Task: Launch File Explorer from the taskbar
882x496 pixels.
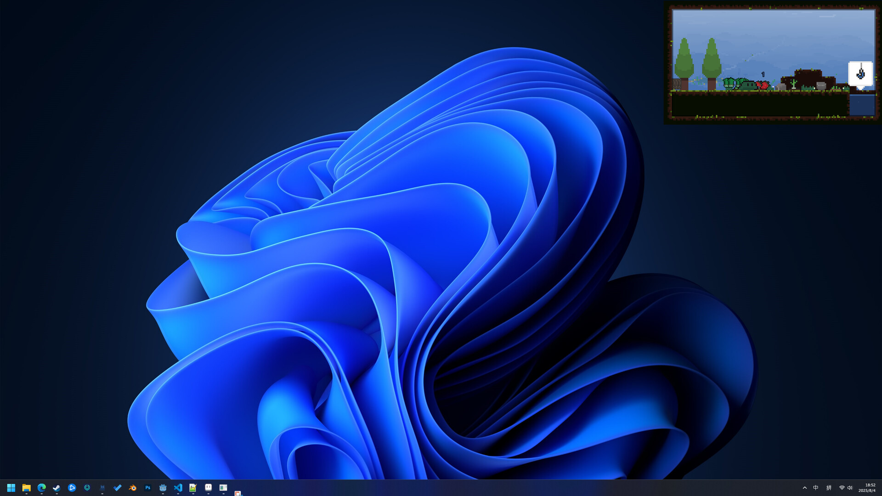Action: point(26,488)
